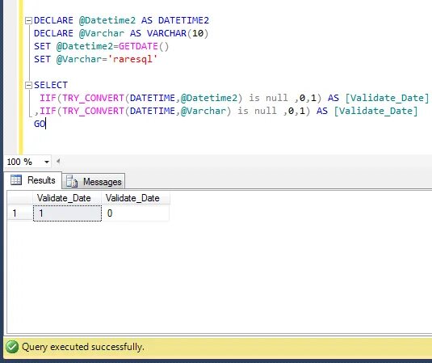Click TRY_CONVERT in the @Datetime2 IIF line
Viewport: 432px width, 363px height.
coord(93,98)
